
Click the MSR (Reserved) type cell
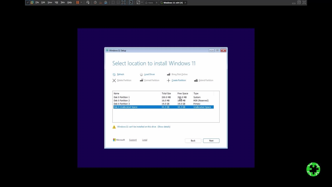tap(201, 101)
